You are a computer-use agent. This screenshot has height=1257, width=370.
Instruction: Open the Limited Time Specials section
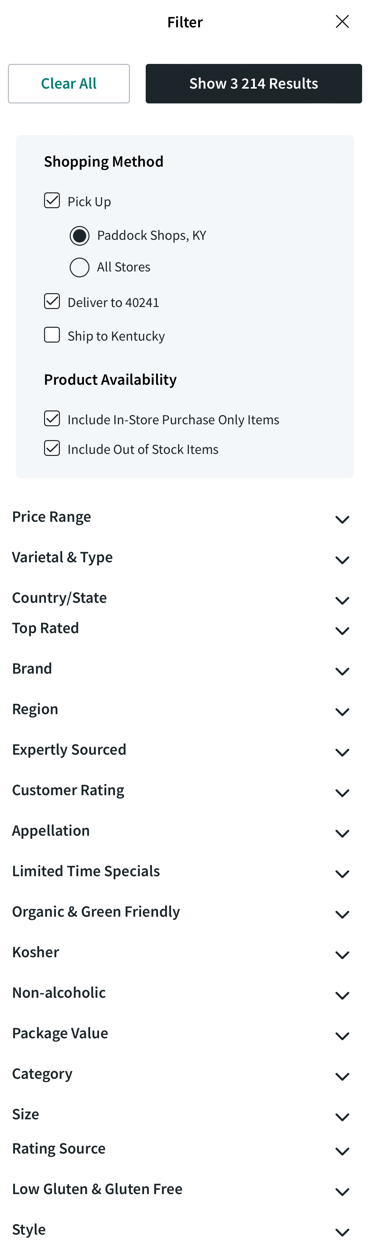(x=343, y=874)
